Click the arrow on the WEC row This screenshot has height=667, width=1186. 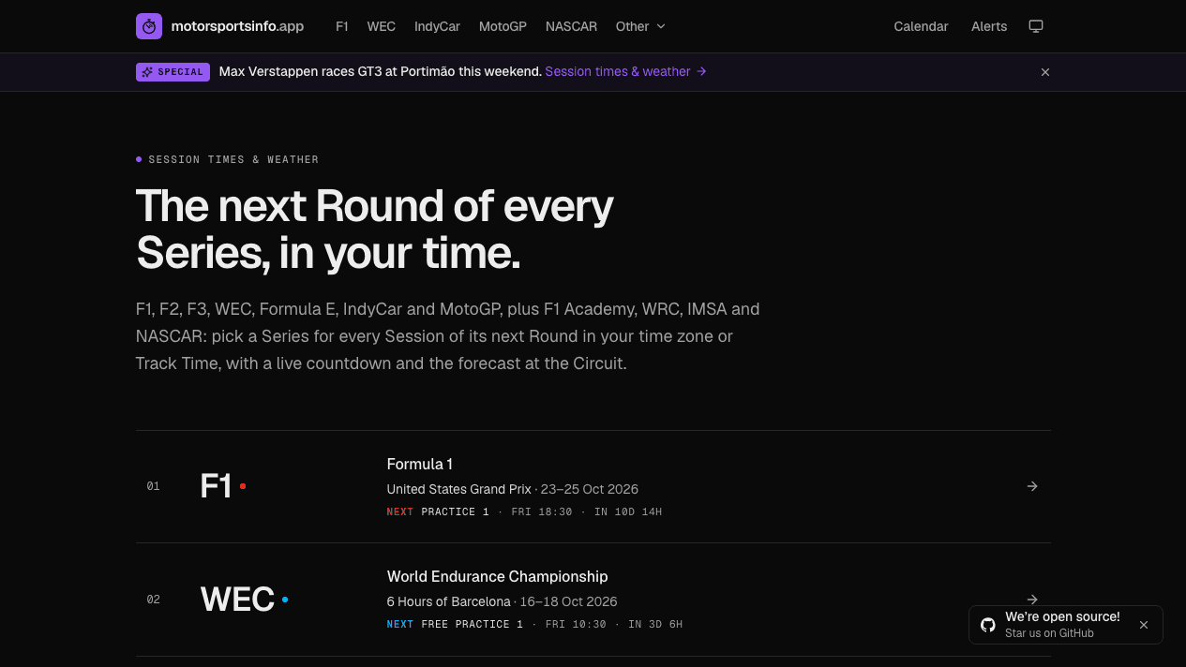coord(1032,600)
